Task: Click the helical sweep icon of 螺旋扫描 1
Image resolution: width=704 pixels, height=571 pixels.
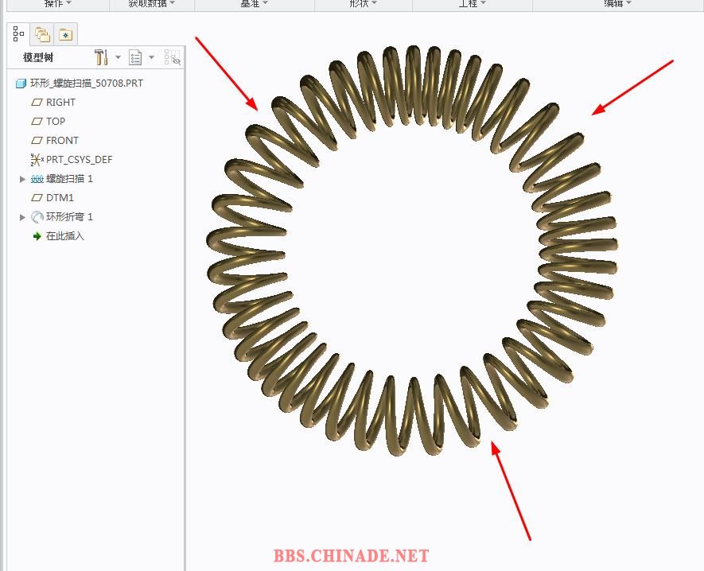Action: point(37,179)
